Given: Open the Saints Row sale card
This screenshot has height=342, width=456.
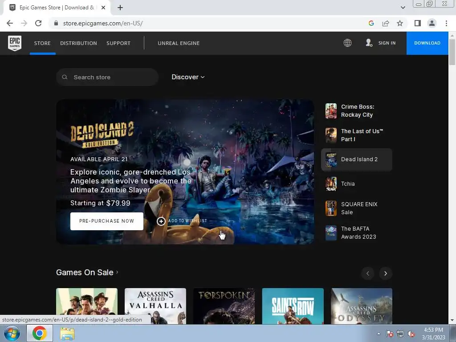Looking at the screenshot, I should pyautogui.click(x=293, y=306).
